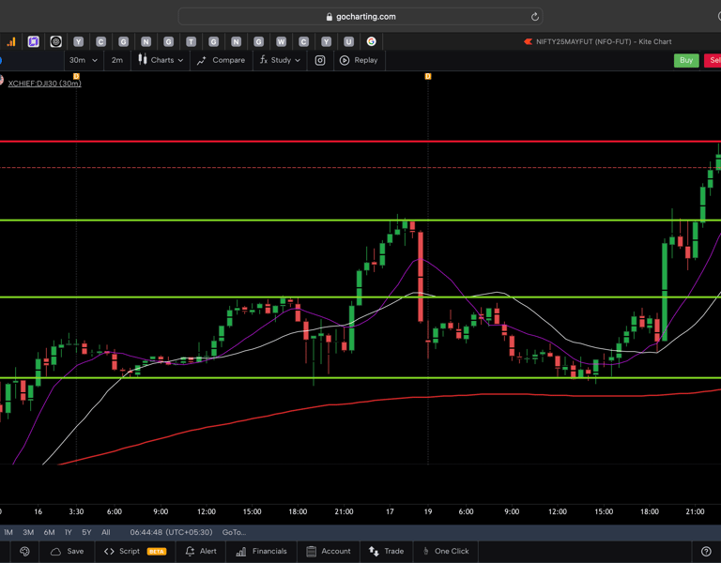
Task: Click the flag icon beside XCHIEF symbol
Action: pyautogui.click(x=1, y=80)
